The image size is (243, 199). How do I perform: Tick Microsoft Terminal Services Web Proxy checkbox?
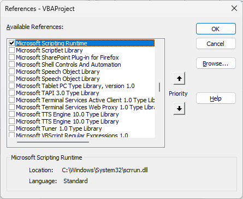point(11,107)
